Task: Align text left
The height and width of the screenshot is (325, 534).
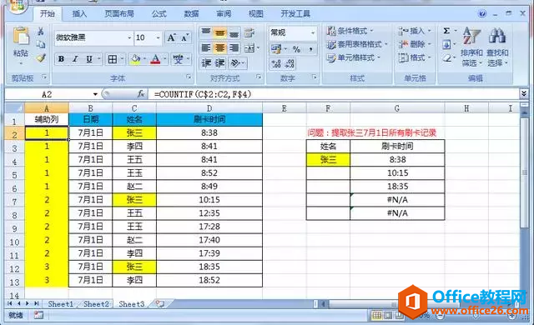Action: [206, 48]
